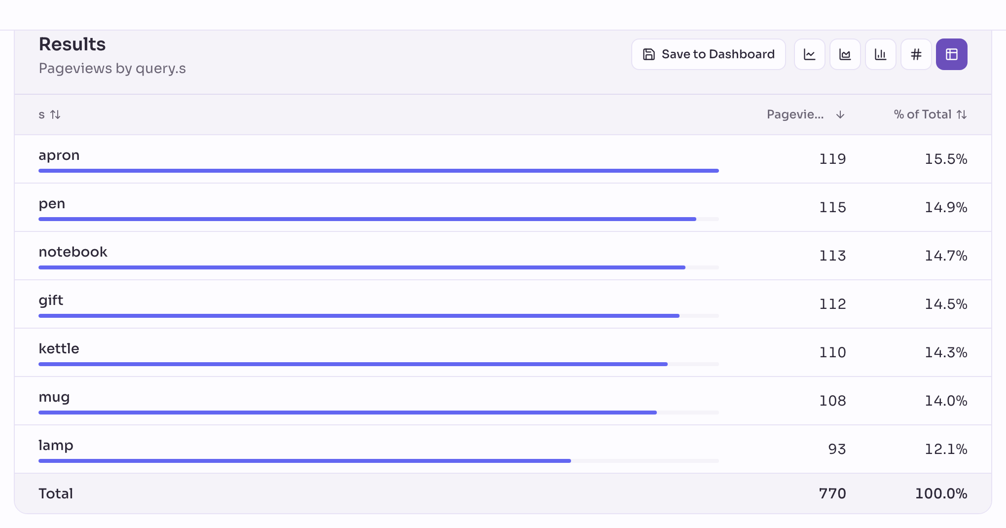This screenshot has width=1006, height=528.
Task: Click the 12.1% total value
Action: point(946,449)
